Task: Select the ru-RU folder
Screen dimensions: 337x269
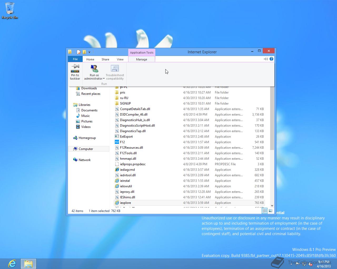Action: tap(189, 98)
